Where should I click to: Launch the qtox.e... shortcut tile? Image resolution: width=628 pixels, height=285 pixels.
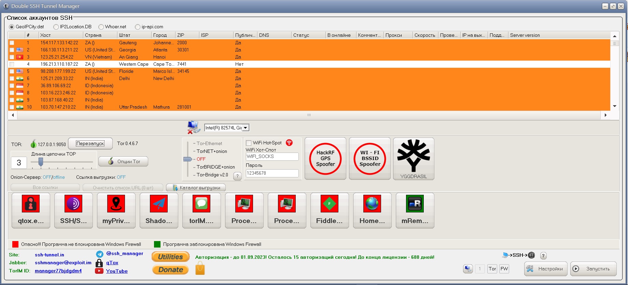[x=31, y=210]
